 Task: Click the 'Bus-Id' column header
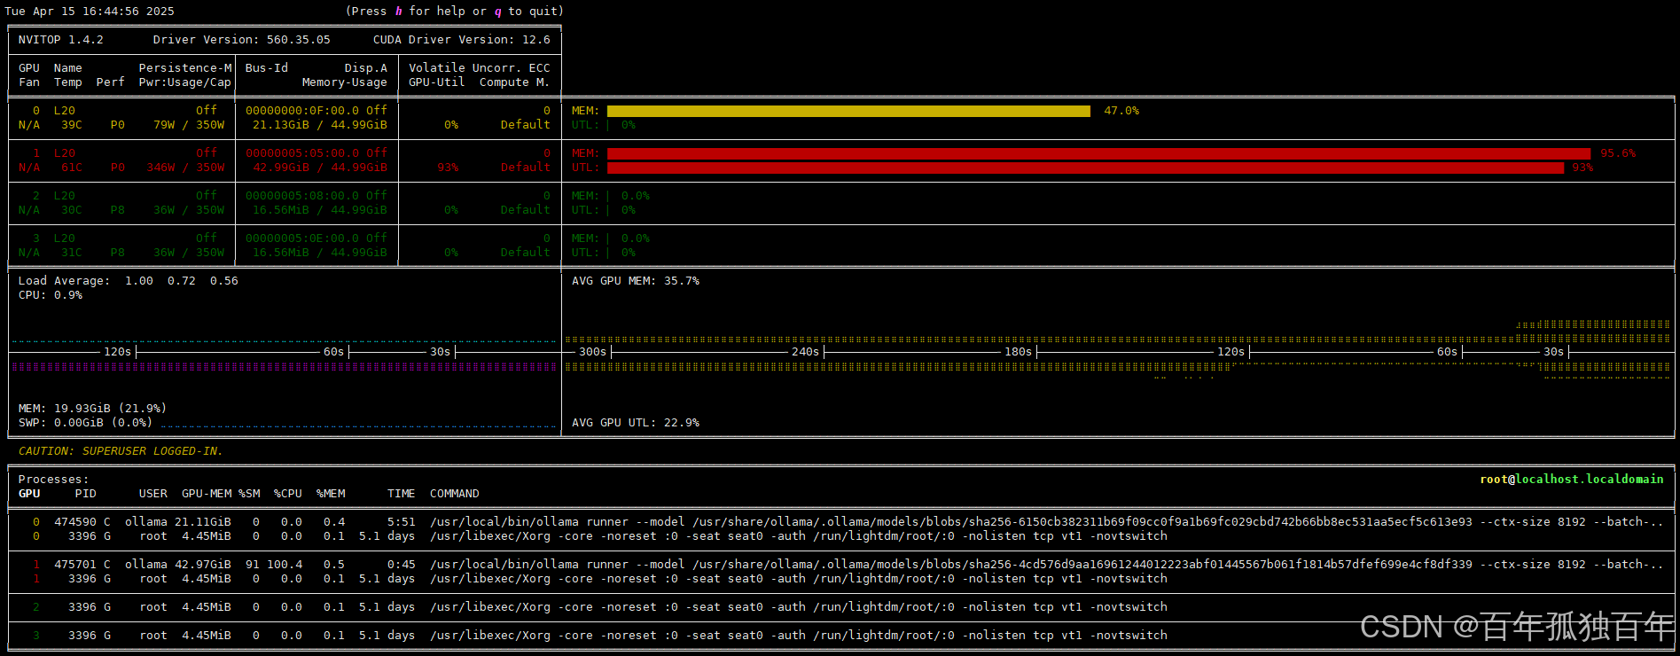tap(267, 68)
